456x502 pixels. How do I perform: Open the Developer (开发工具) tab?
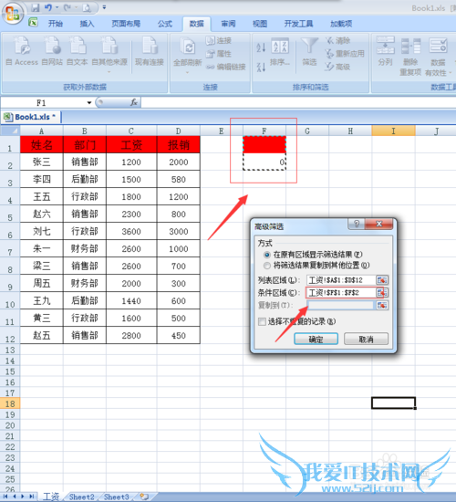pyautogui.click(x=298, y=24)
